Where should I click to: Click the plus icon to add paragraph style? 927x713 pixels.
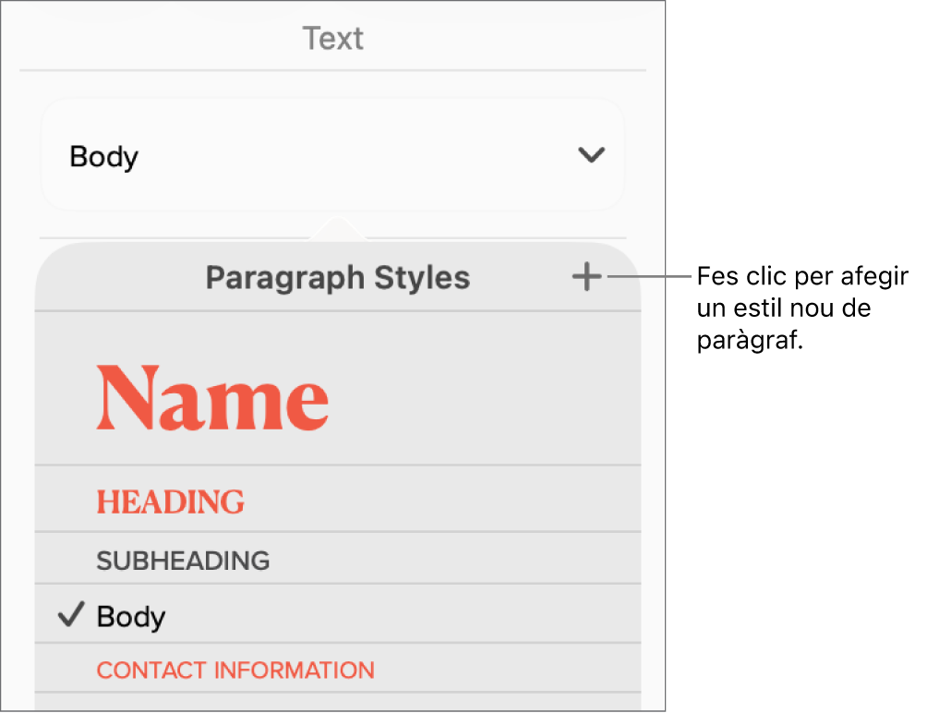586,277
